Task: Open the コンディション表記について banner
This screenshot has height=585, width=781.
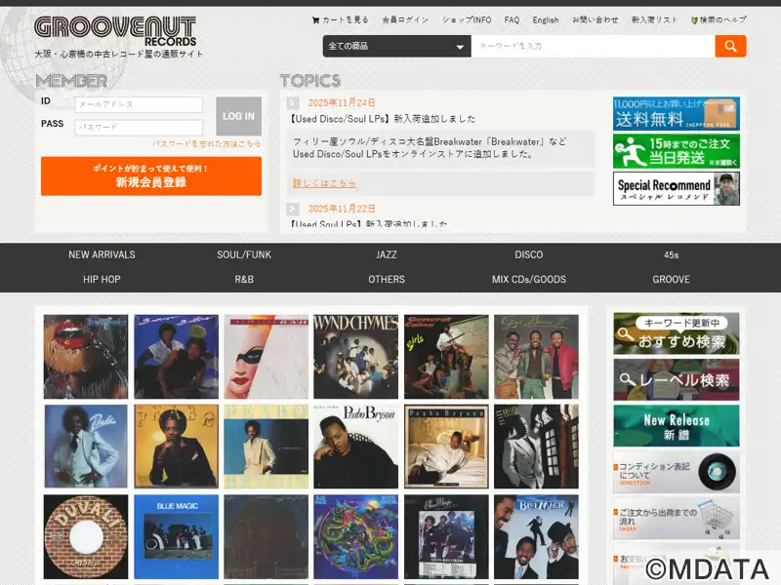Action: pyautogui.click(x=677, y=472)
